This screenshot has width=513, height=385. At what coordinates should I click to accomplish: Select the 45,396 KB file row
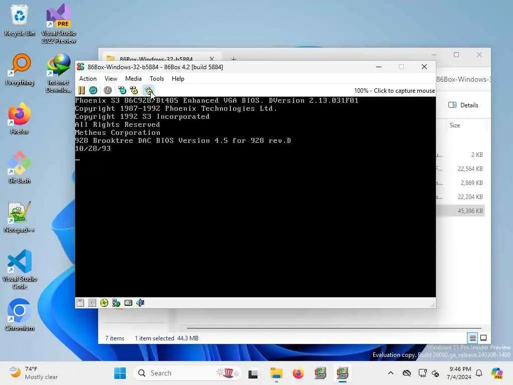click(460, 211)
